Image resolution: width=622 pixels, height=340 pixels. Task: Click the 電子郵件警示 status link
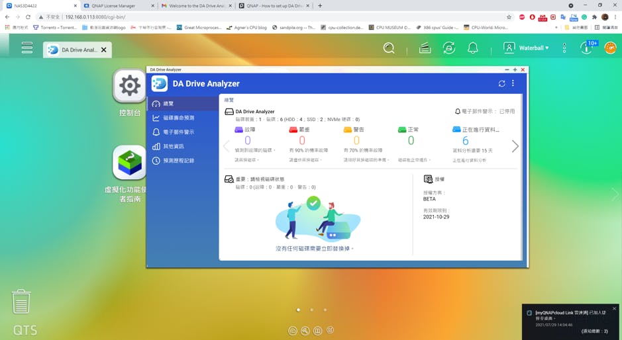click(x=485, y=112)
